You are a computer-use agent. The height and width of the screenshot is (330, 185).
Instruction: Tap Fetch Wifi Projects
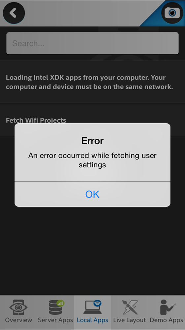36,120
